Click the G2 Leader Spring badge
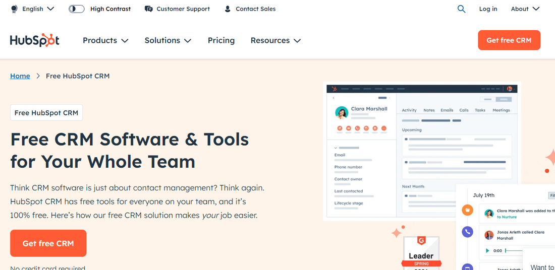The height and width of the screenshot is (270, 555). tap(421, 253)
